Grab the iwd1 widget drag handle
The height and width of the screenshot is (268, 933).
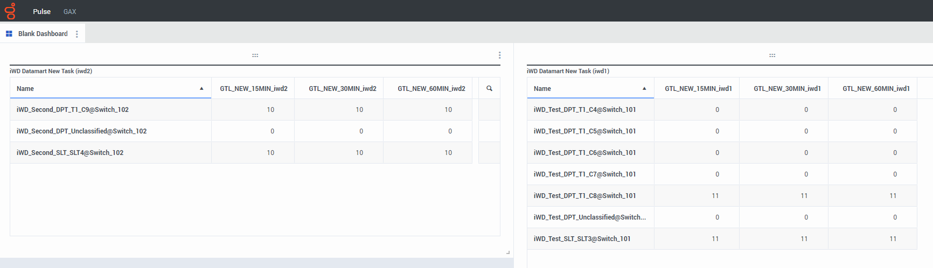coord(772,55)
